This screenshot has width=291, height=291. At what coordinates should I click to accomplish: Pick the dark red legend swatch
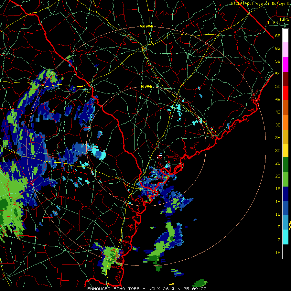point(286,79)
